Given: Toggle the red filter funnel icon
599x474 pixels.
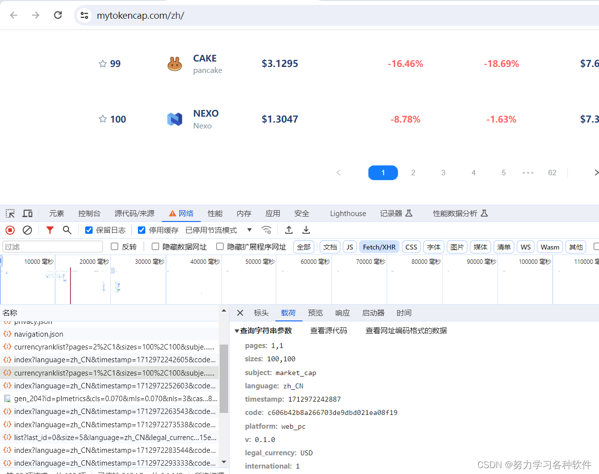Looking at the screenshot, I should [x=50, y=230].
